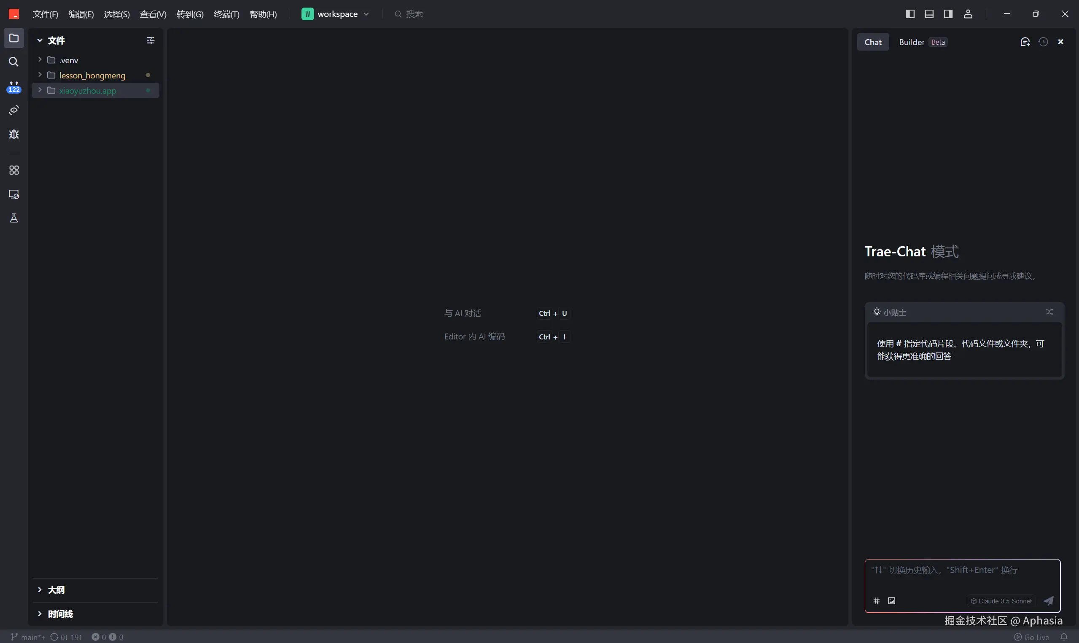Shuffle the tips card
1079x643 pixels.
pyautogui.click(x=1049, y=312)
